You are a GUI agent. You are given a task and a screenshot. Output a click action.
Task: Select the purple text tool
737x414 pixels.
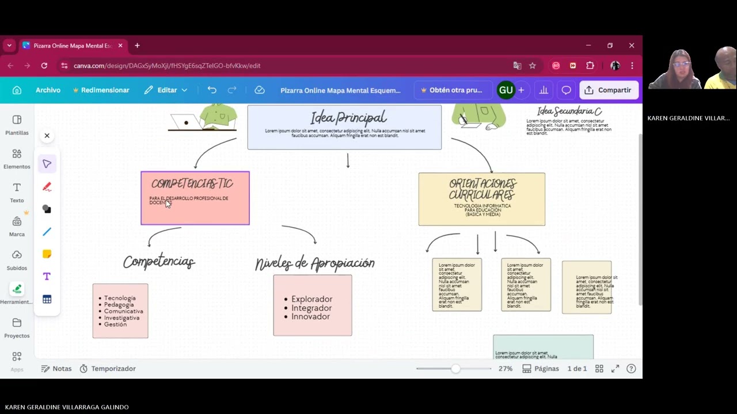click(47, 277)
